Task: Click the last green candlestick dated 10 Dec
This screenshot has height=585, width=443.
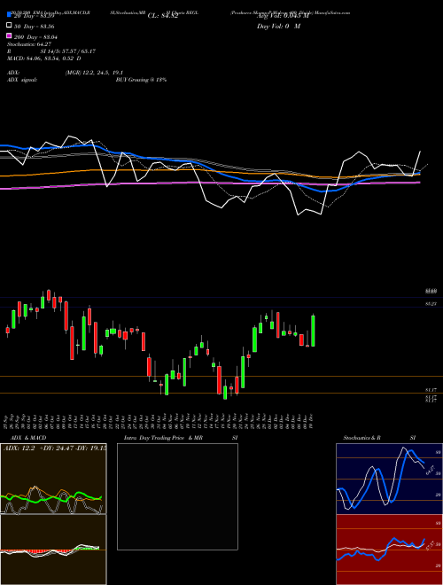Action: (313, 331)
